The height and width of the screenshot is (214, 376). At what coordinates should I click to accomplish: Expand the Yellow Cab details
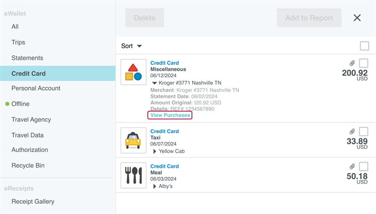tap(155, 151)
